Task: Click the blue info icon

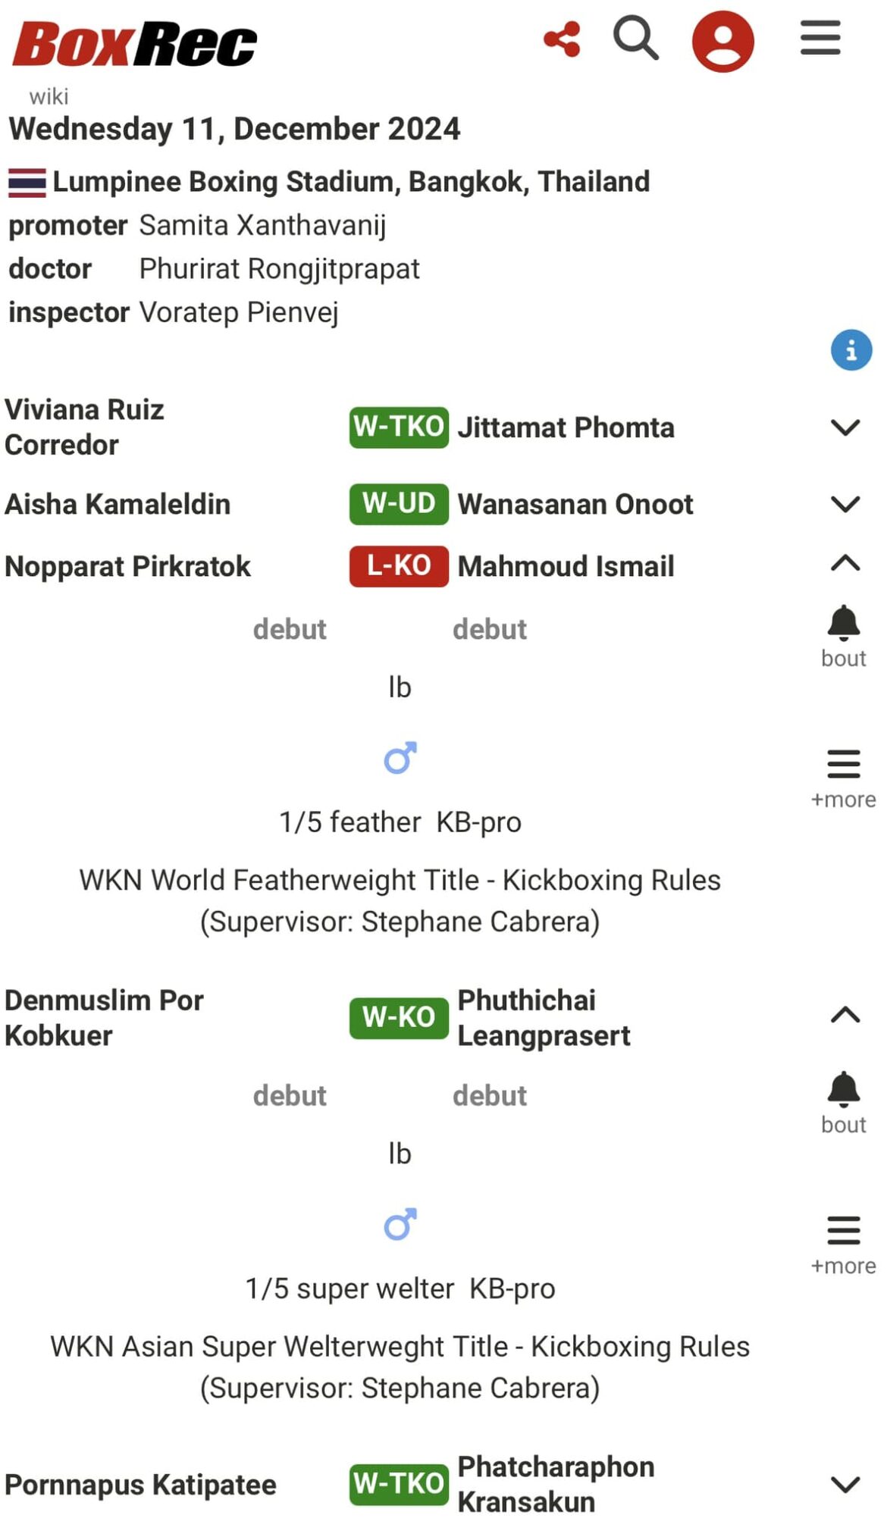Action: tap(851, 350)
